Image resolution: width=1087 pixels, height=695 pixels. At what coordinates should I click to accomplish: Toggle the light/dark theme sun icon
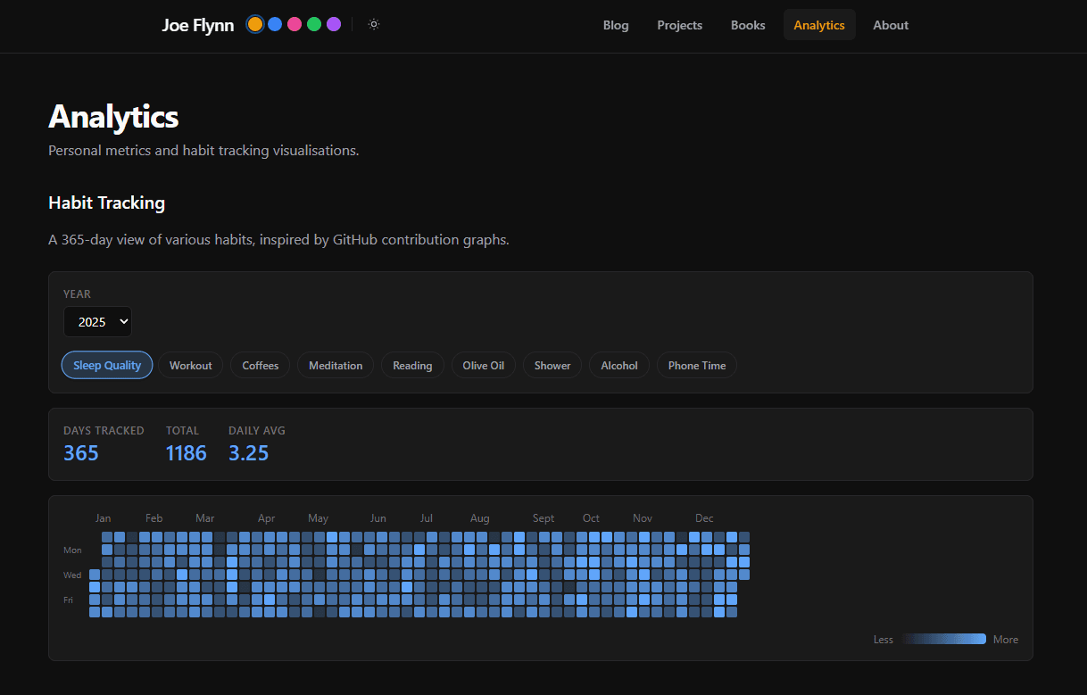click(374, 24)
